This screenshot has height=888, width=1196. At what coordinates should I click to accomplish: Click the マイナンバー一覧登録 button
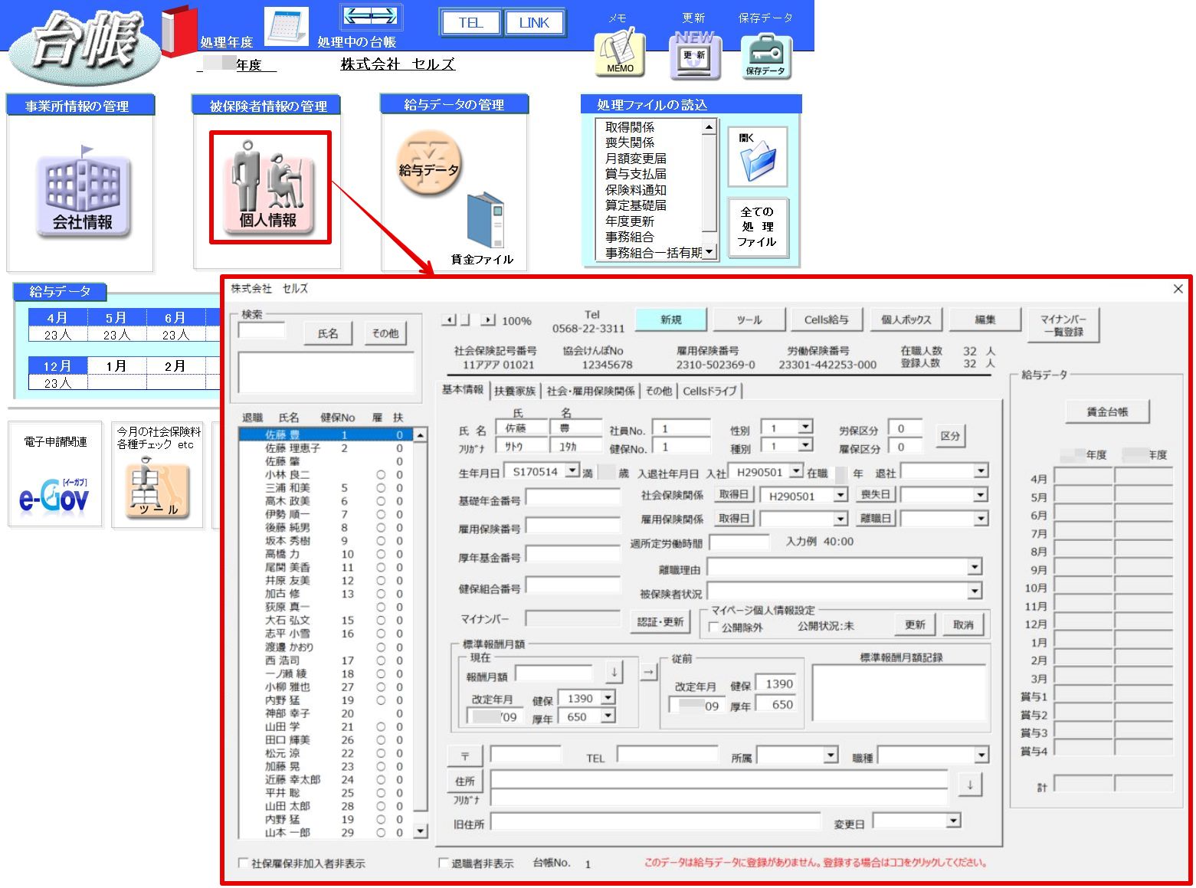[1063, 325]
